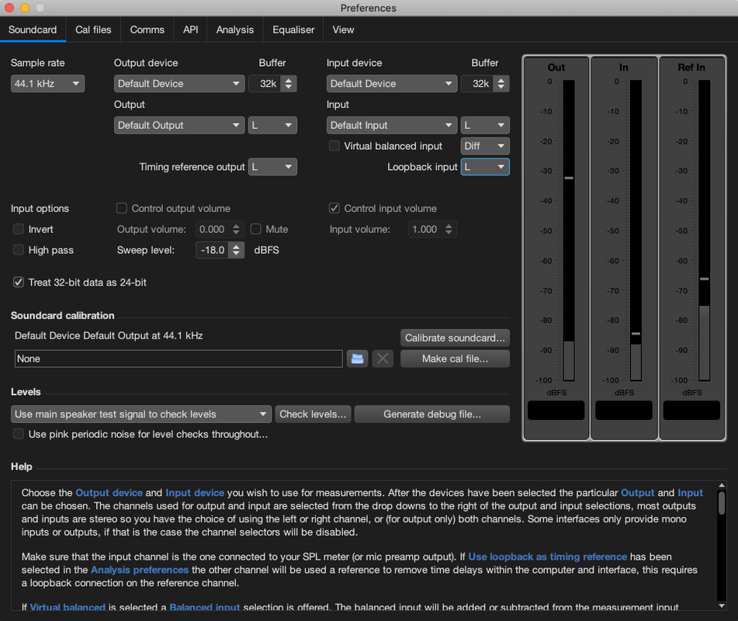Viewport: 738px width, 621px height.
Task: Clear the cal file with X icon
Action: click(x=383, y=359)
